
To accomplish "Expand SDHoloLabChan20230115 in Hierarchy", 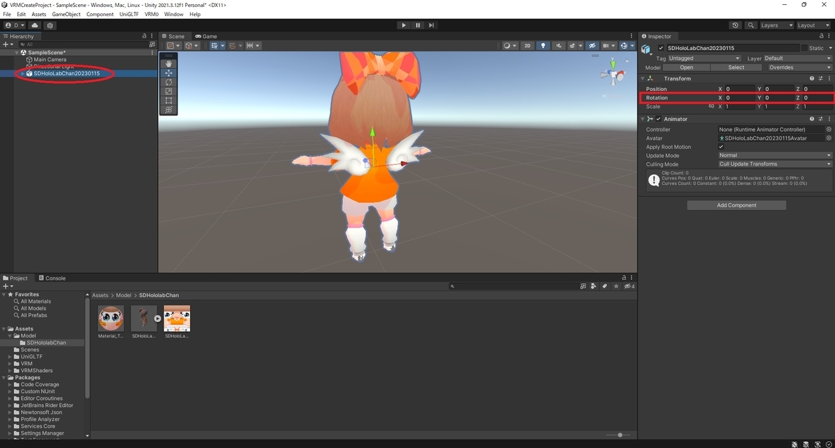I will [x=23, y=73].
